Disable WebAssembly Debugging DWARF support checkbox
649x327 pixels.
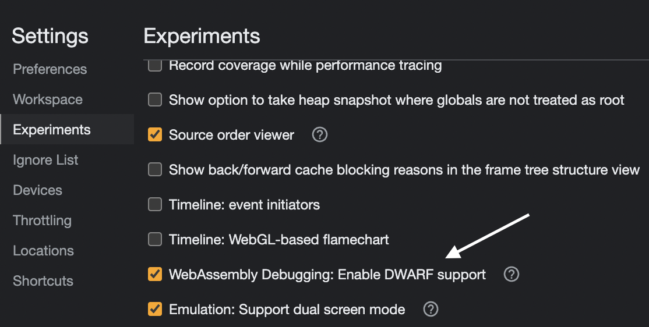point(154,274)
